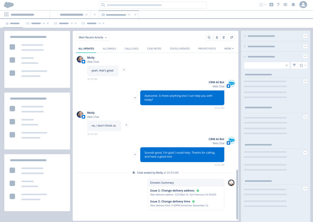
Task: Select the All Updates tab
Action: [86, 49]
